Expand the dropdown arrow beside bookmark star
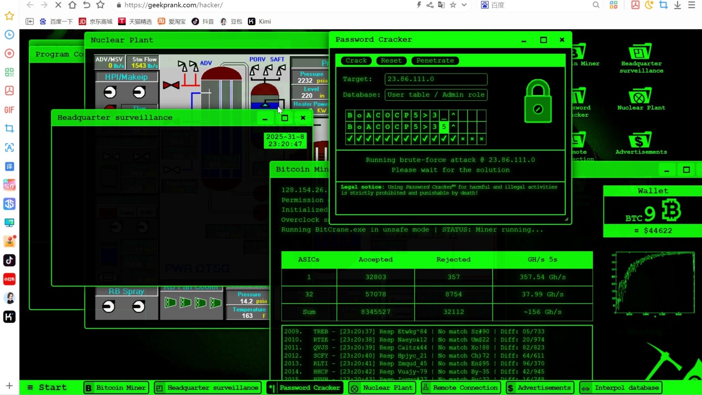This screenshot has height=395, width=702. [464, 5]
